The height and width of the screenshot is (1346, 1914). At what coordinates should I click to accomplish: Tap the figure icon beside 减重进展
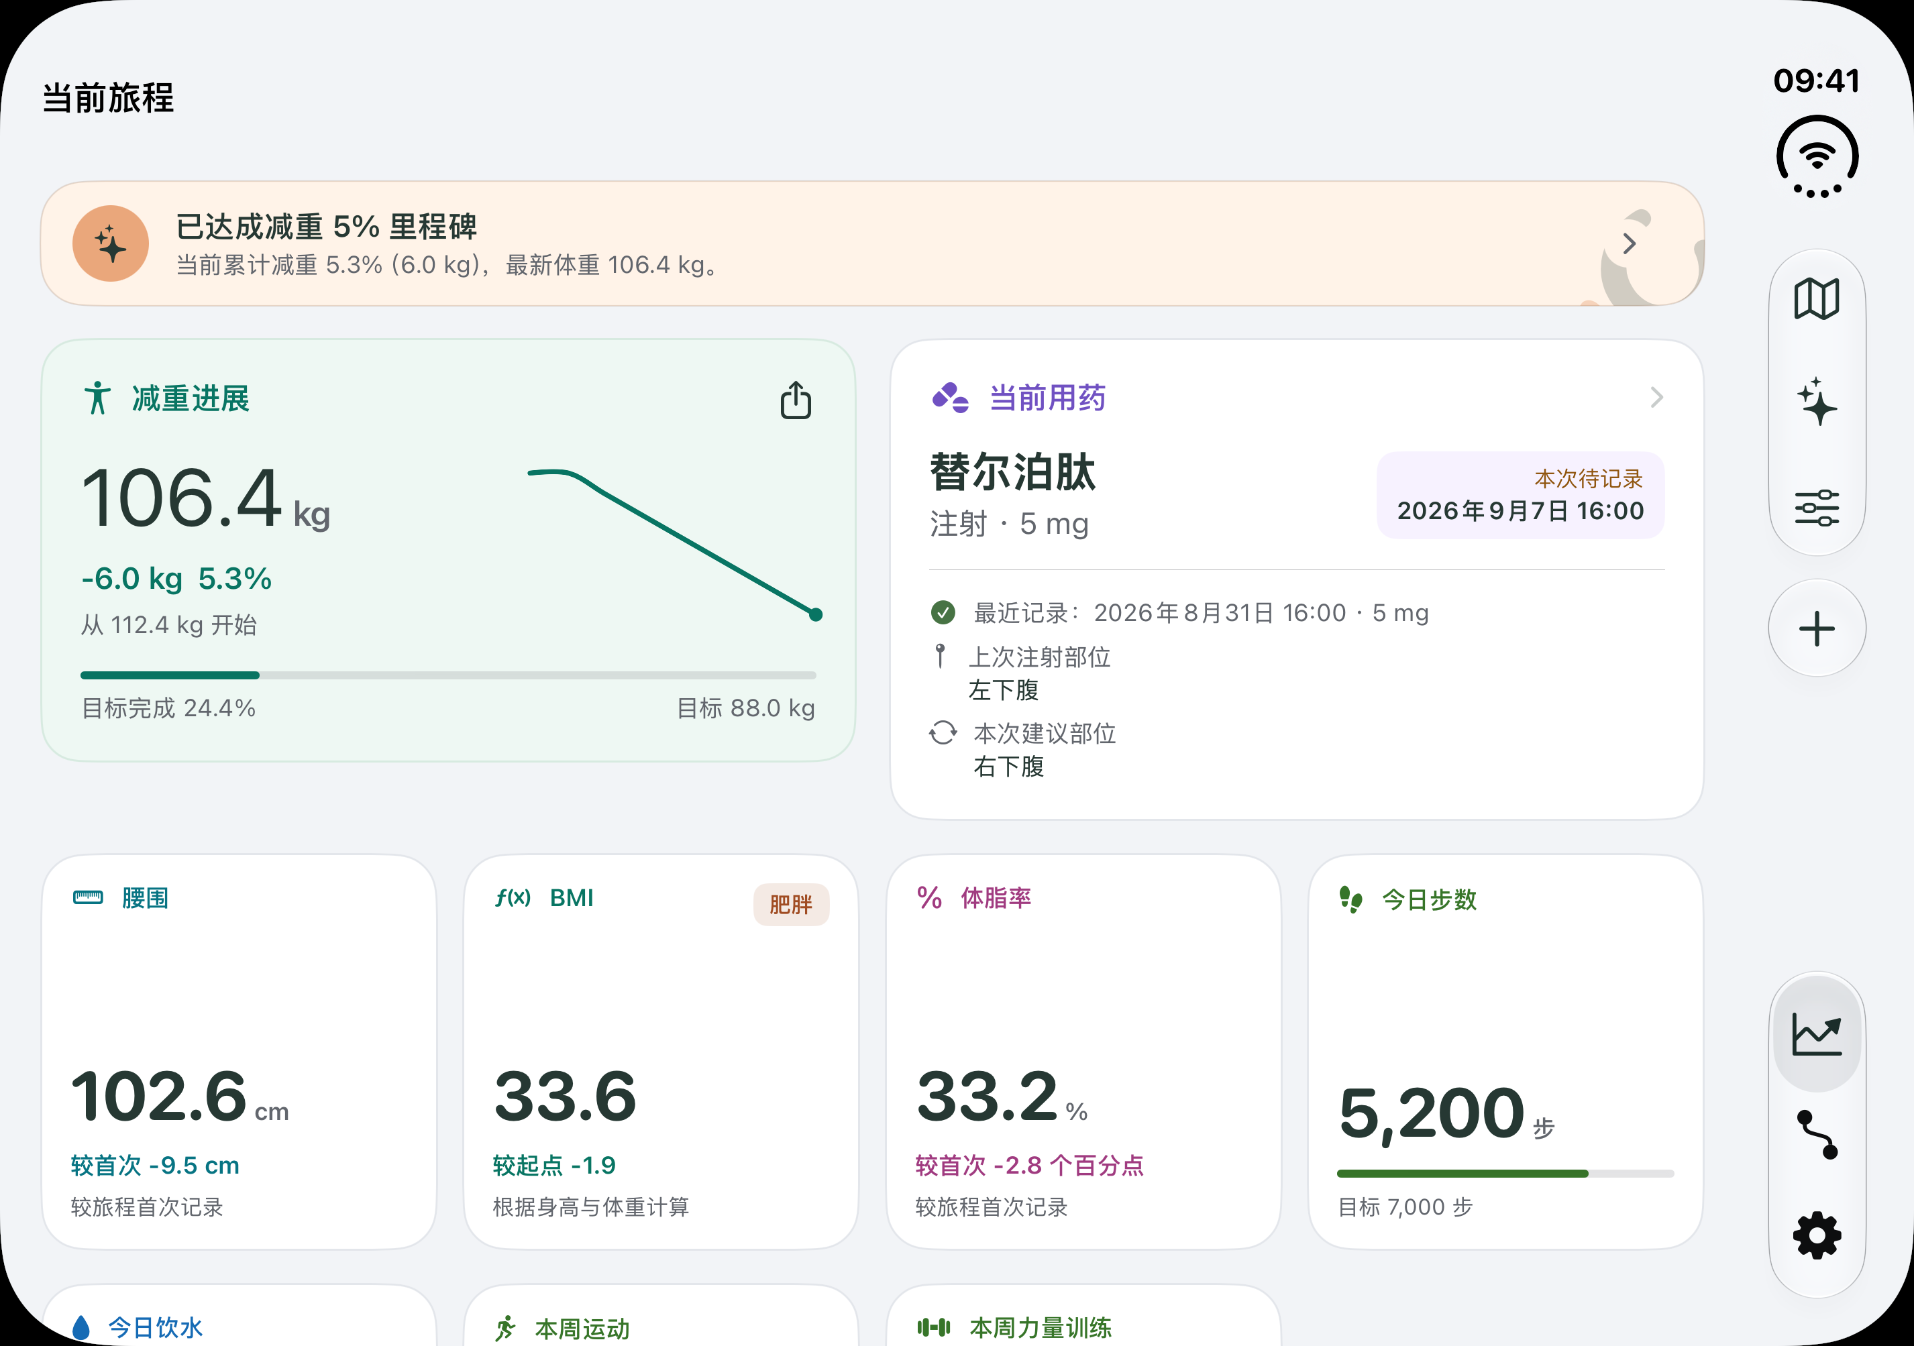[97, 398]
